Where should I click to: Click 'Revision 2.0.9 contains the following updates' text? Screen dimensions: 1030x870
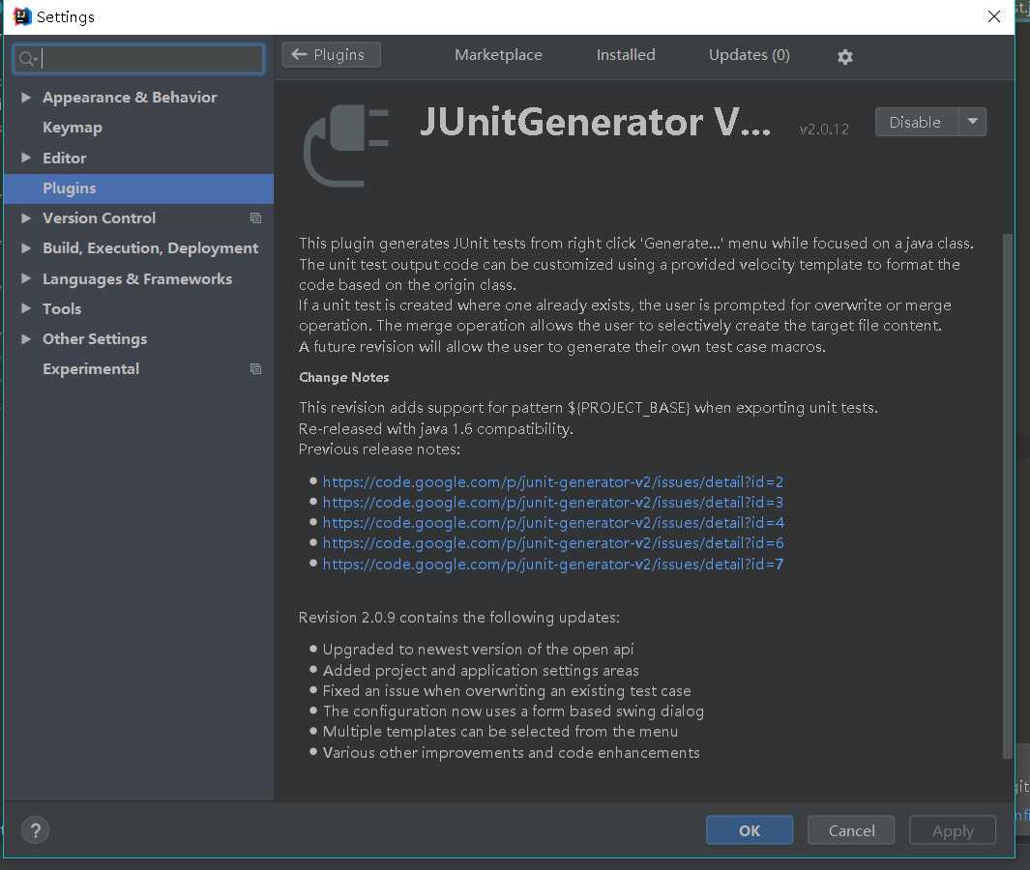(459, 618)
